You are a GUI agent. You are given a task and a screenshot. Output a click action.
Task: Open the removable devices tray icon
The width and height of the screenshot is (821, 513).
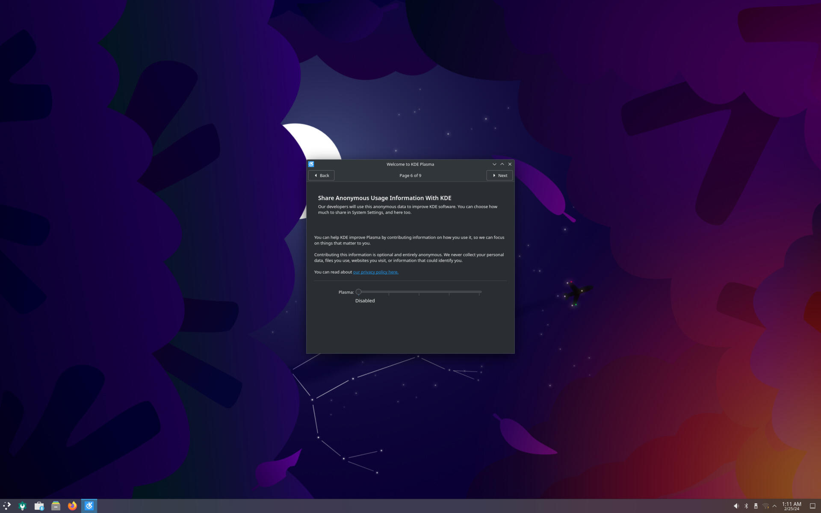coord(756,506)
